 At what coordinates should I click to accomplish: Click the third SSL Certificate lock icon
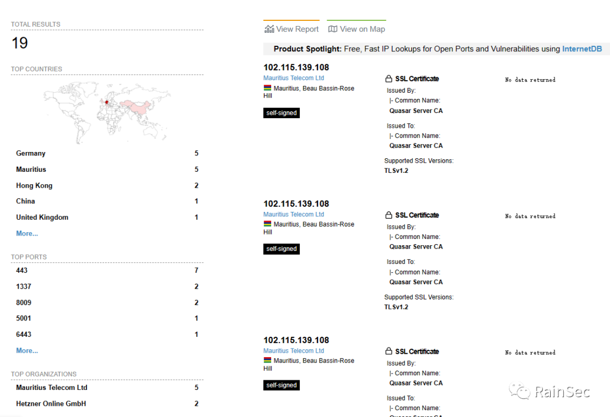pyautogui.click(x=389, y=351)
